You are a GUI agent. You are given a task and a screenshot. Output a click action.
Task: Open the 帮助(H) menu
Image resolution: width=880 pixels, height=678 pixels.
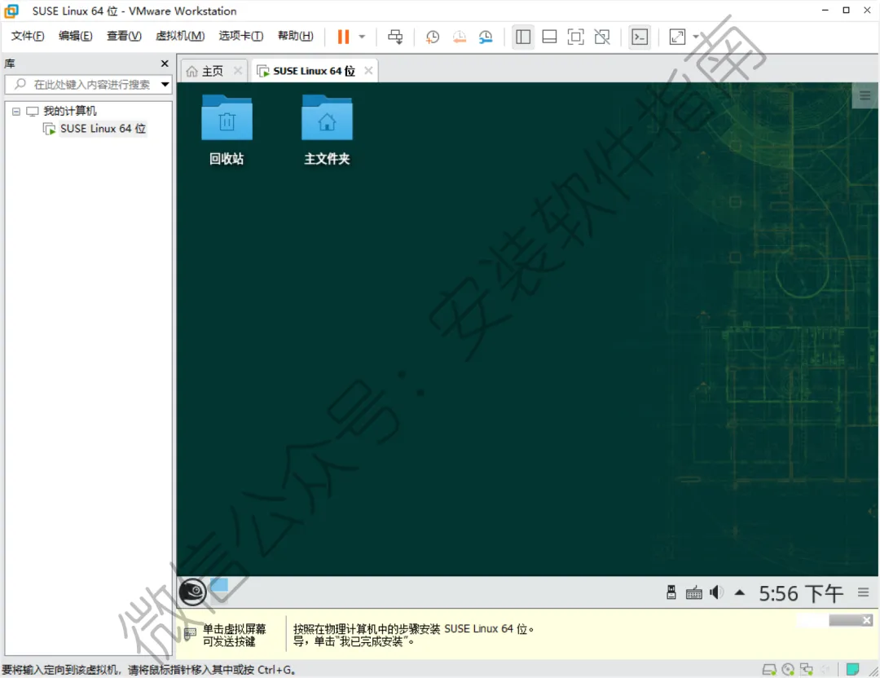296,36
